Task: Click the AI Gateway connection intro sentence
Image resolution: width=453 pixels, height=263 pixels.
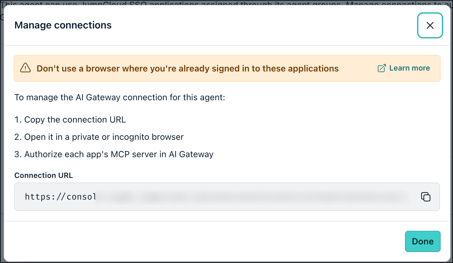Action: (x=120, y=97)
